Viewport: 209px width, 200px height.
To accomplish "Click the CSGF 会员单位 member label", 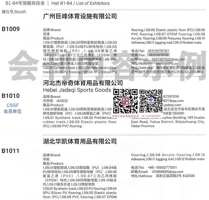I will [x=13, y=108].
